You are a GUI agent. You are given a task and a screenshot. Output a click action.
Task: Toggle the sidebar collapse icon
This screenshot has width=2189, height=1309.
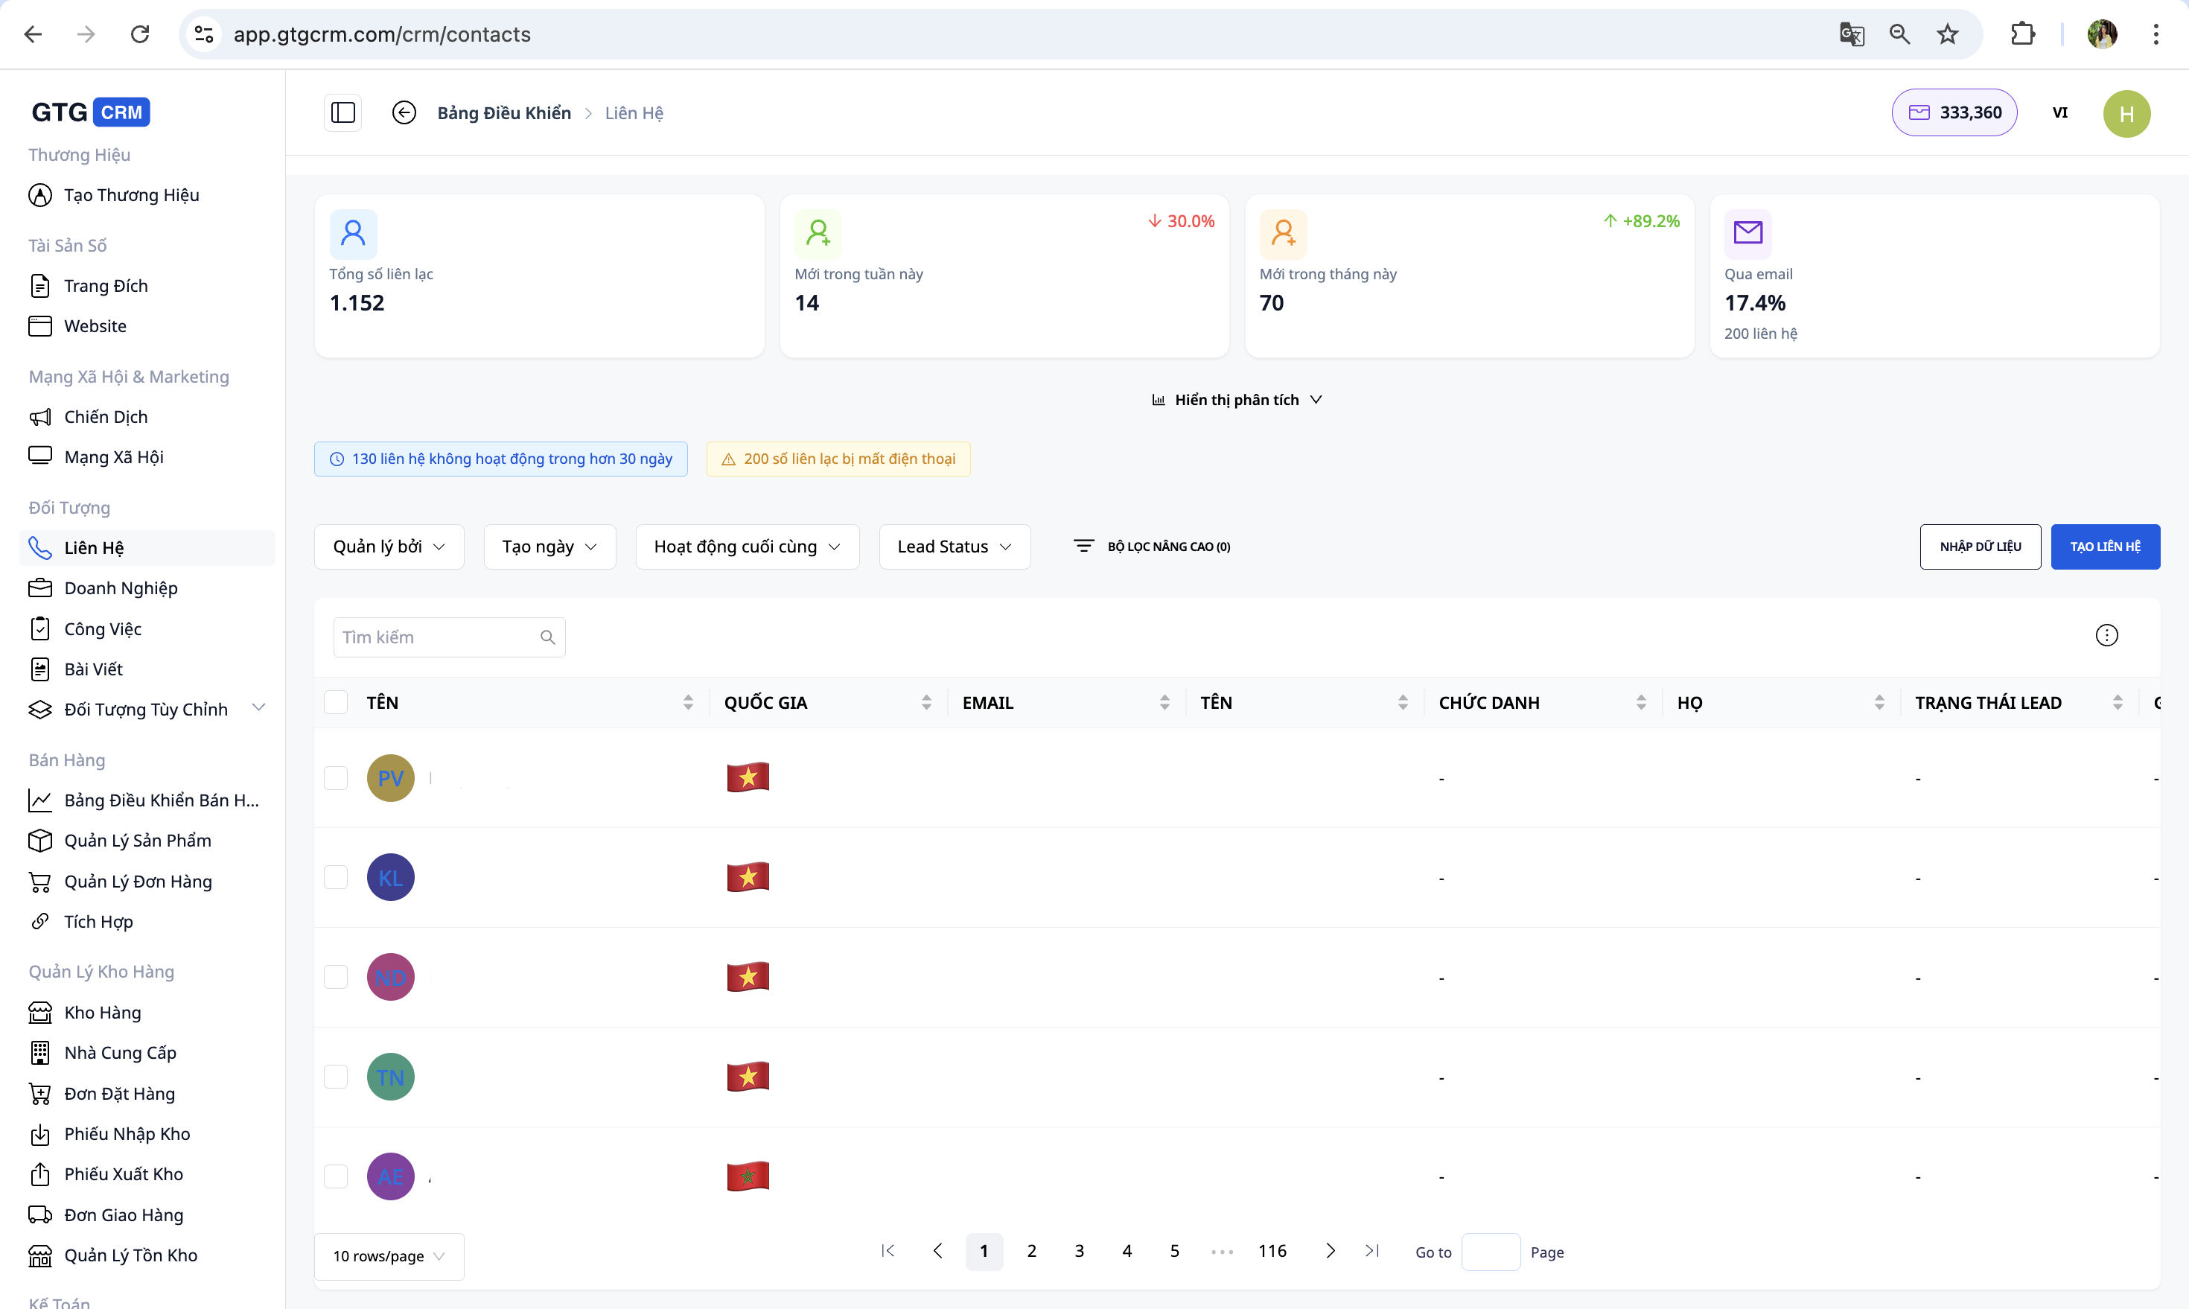point(343,113)
